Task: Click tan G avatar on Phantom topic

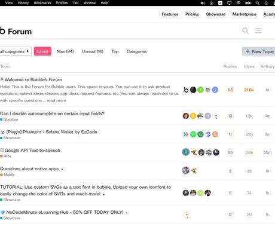Action: click(215, 134)
